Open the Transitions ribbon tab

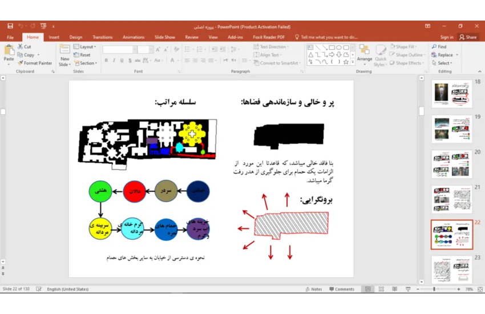pos(102,37)
